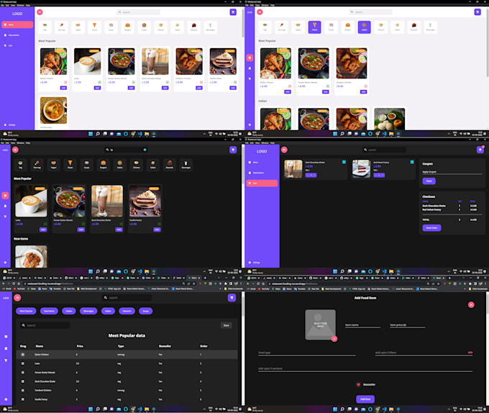Select the Tandoori Chicken row name

[42, 390]
